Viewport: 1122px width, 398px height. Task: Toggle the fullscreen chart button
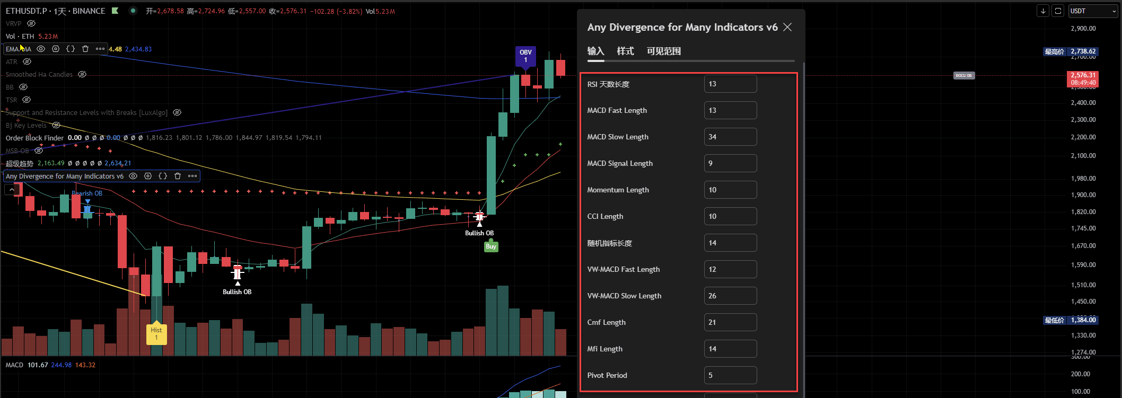[x=1058, y=11]
